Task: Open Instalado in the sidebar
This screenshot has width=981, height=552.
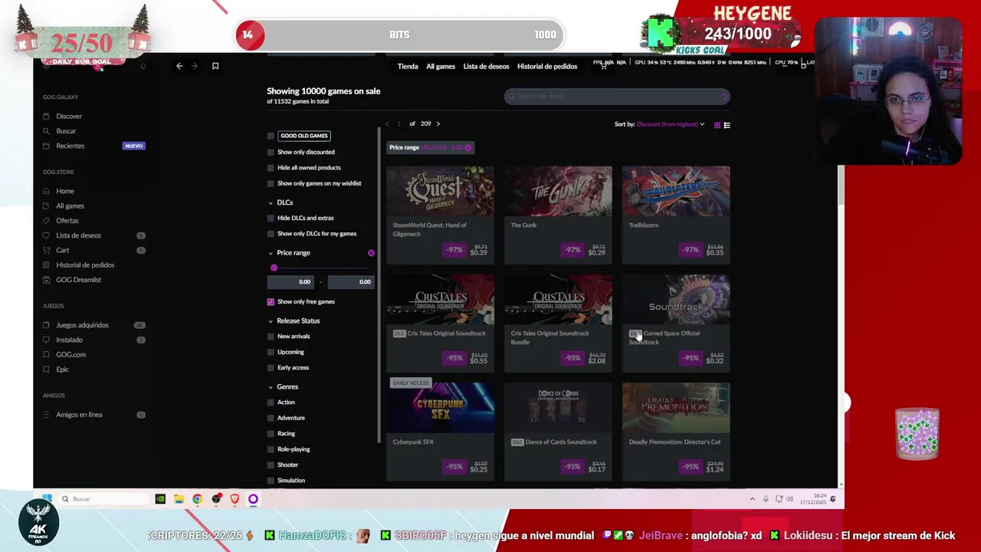Action: click(x=69, y=340)
